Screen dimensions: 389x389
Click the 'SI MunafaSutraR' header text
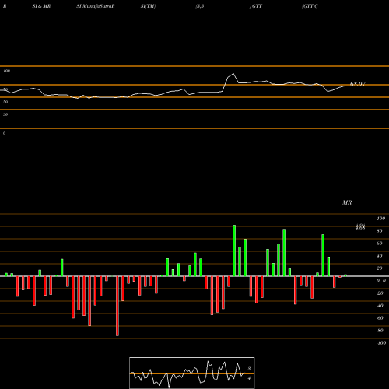pyautogui.click(x=96, y=6)
